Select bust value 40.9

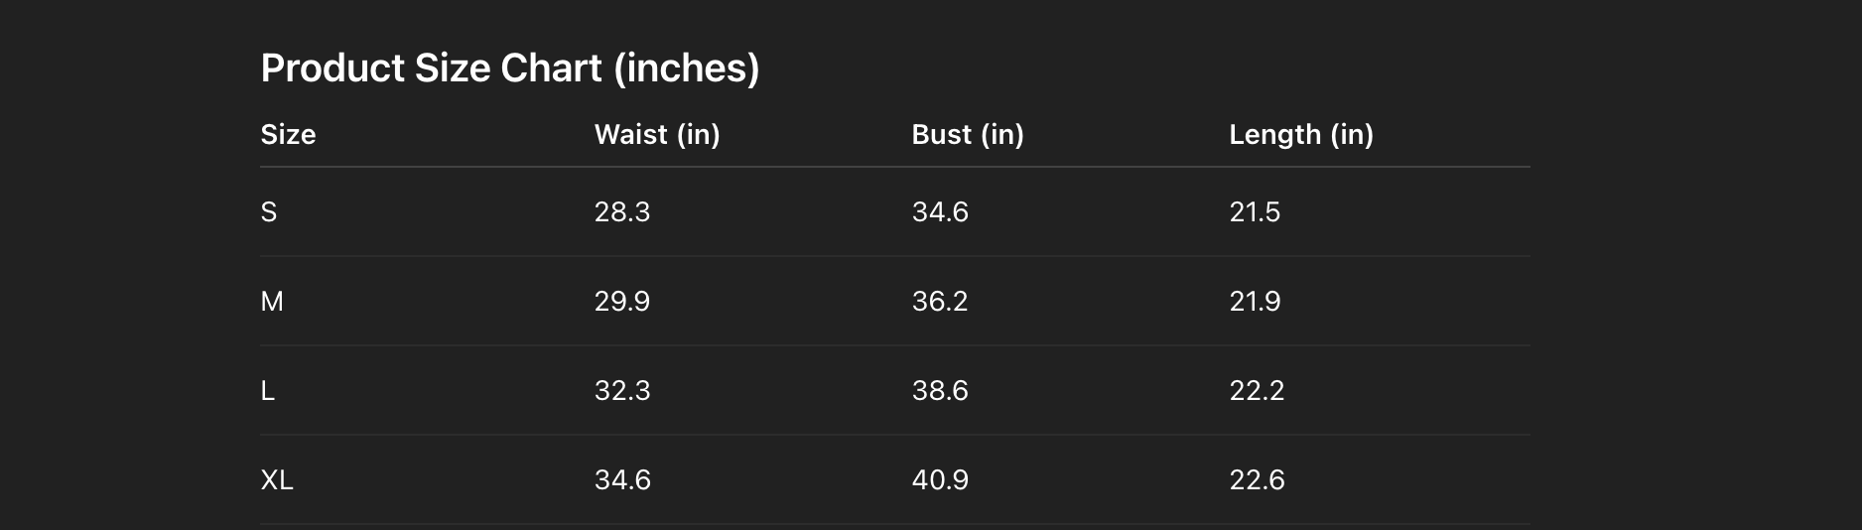click(x=939, y=480)
